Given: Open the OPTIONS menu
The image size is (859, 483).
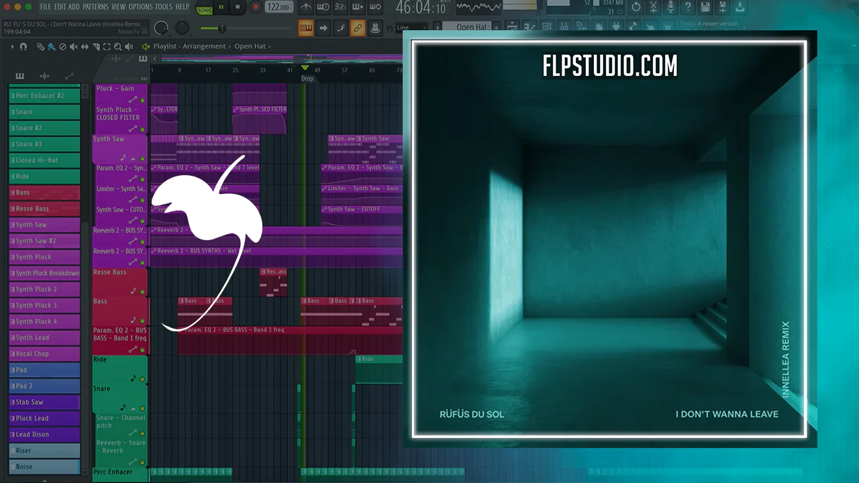Looking at the screenshot, I should coord(141,7).
